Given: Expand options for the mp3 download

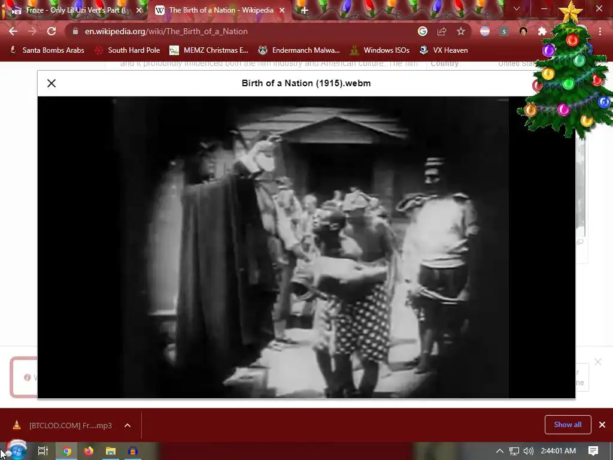Looking at the screenshot, I should pyautogui.click(x=128, y=425).
